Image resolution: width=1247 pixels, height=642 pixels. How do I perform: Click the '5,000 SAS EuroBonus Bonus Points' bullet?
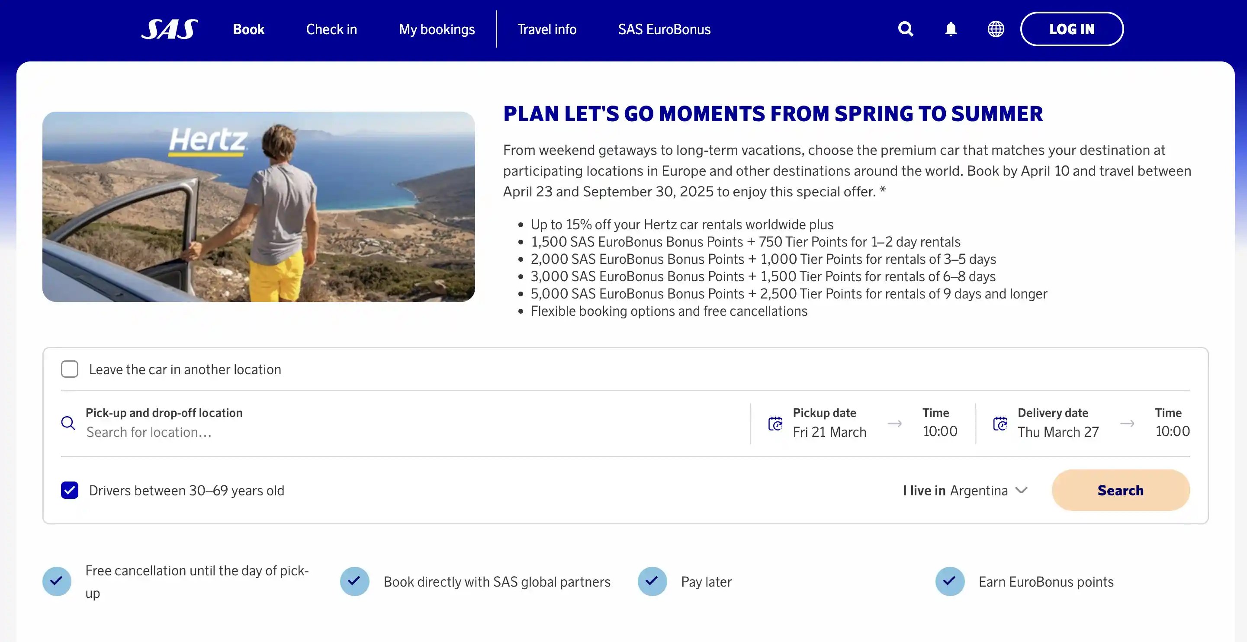[x=789, y=294]
